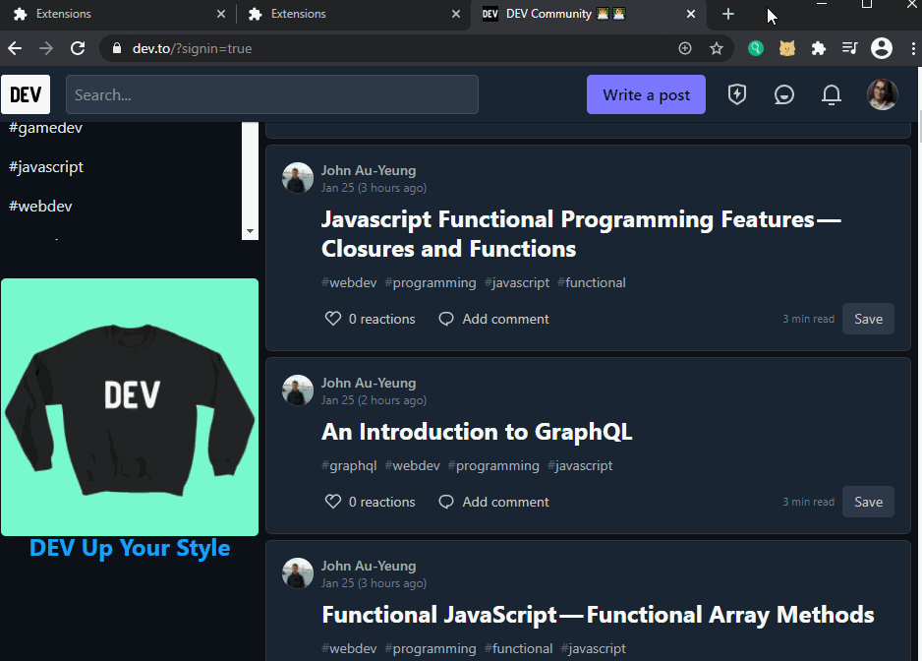The height and width of the screenshot is (661, 922).
Task: Go back with browser back arrow
Action: coord(15,48)
